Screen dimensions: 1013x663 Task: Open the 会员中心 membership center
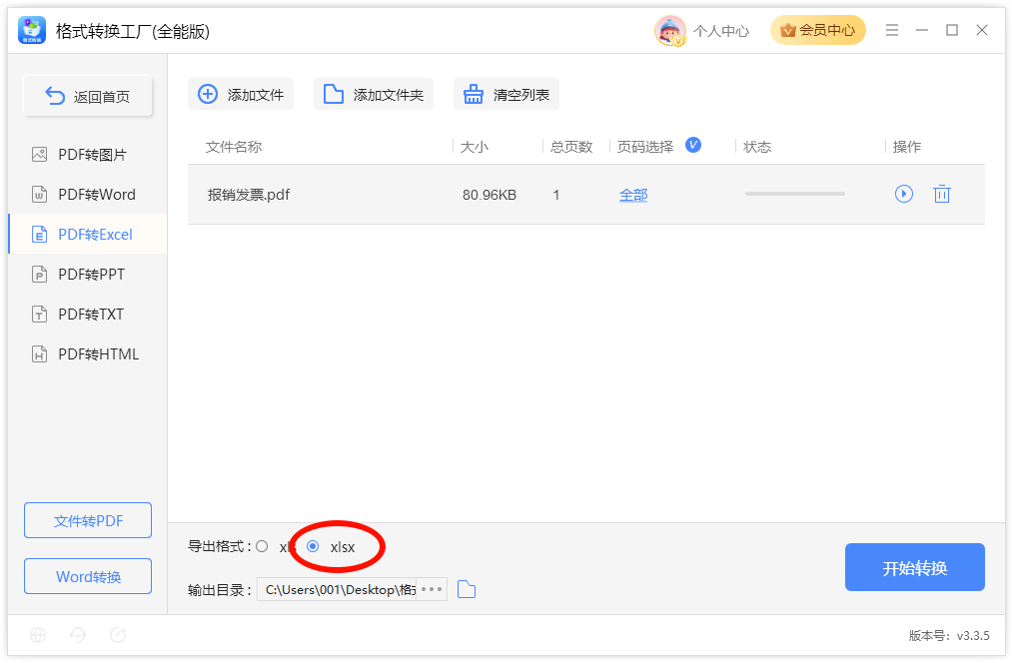(x=818, y=30)
